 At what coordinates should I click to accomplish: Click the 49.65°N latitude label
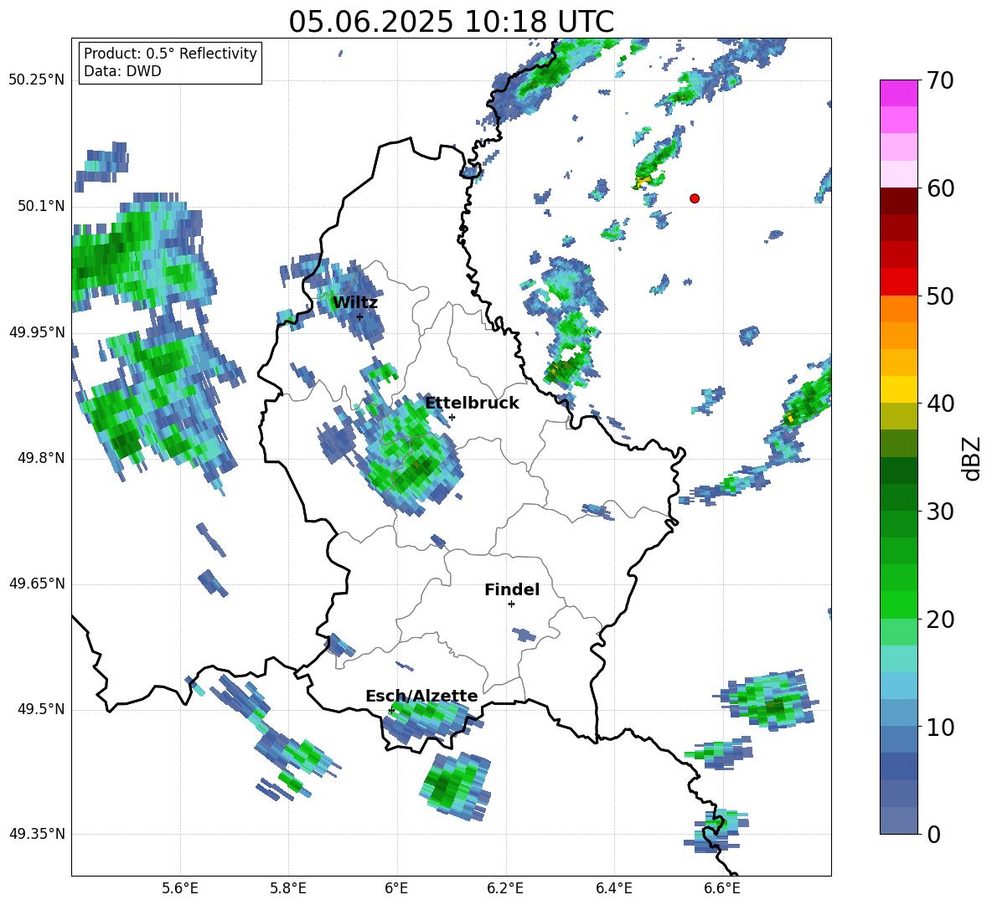coord(36,583)
